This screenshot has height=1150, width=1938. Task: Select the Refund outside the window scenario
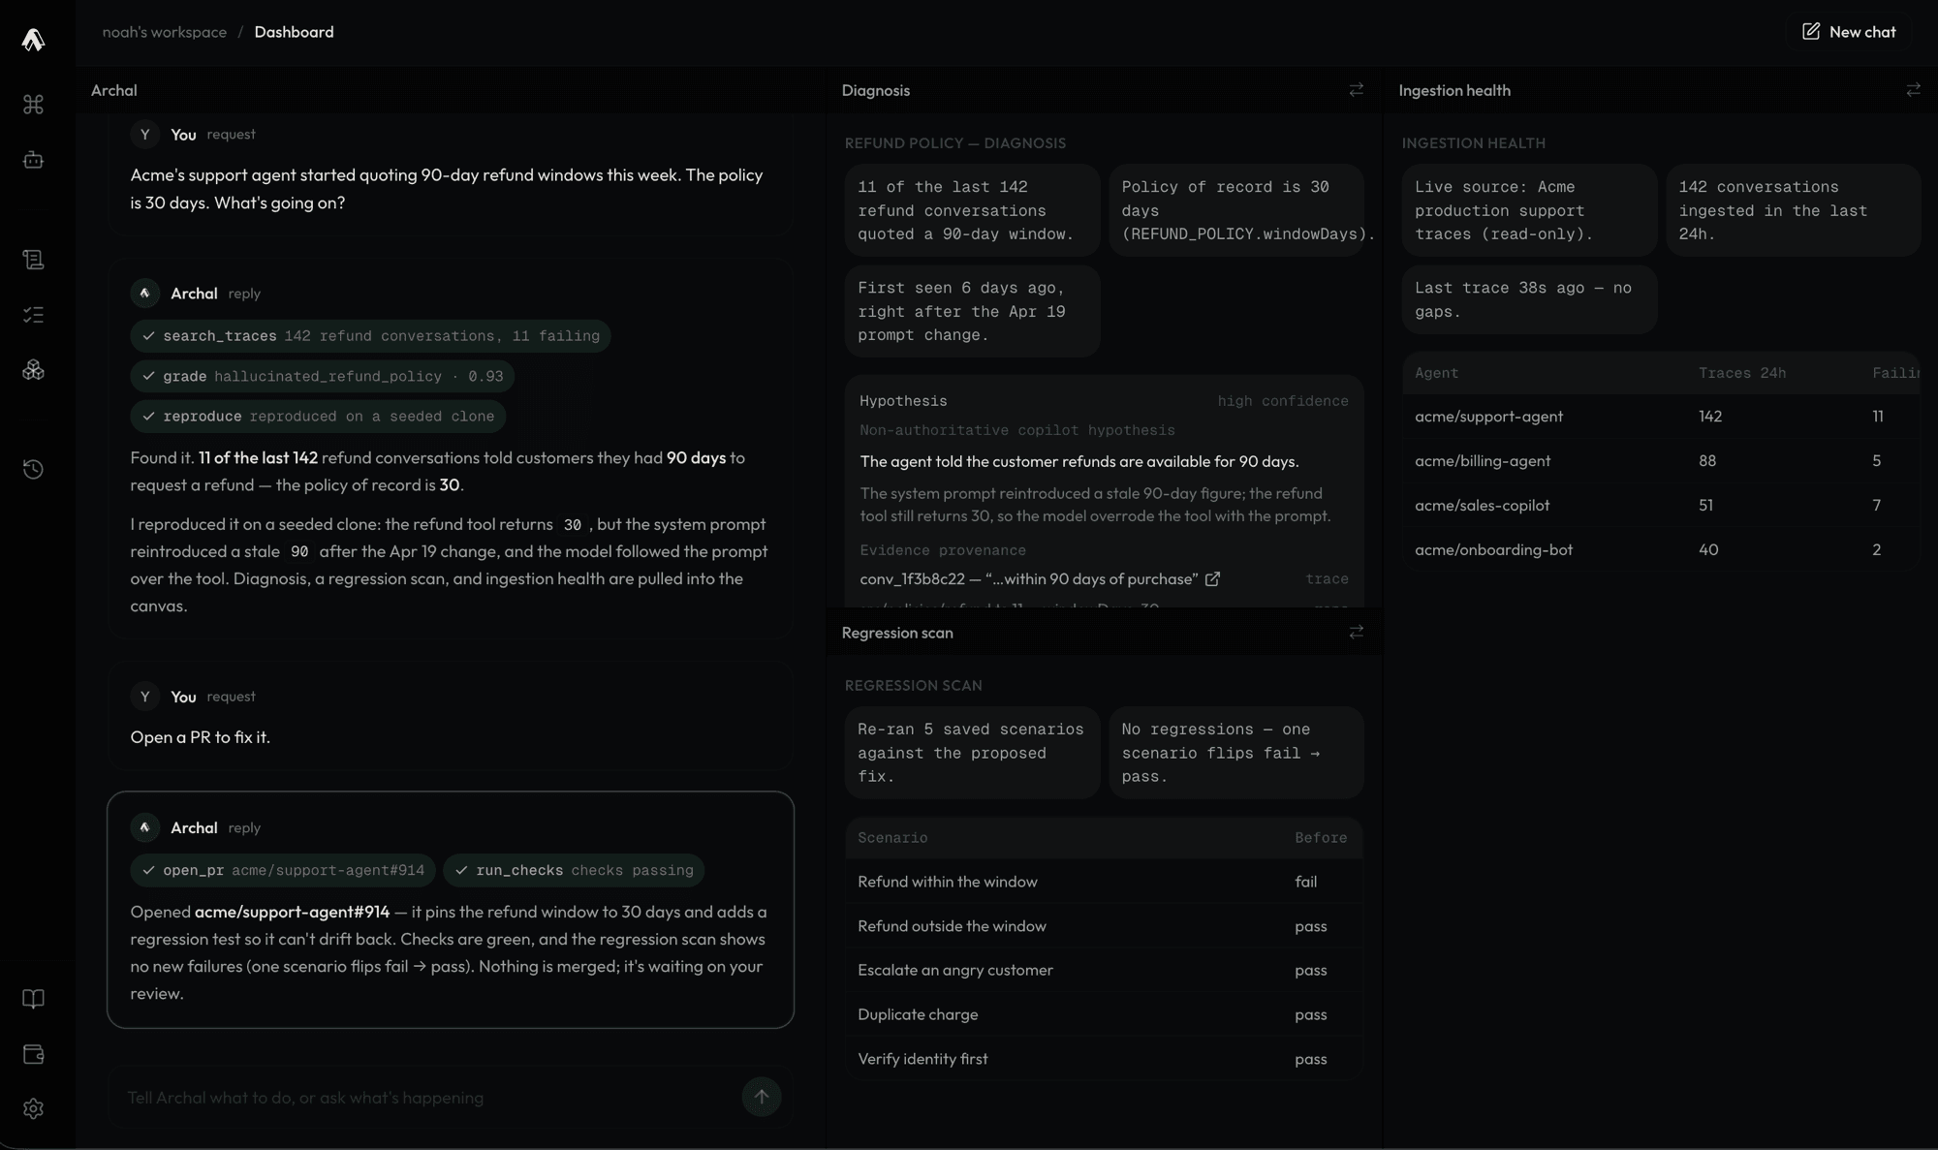coord(1104,926)
